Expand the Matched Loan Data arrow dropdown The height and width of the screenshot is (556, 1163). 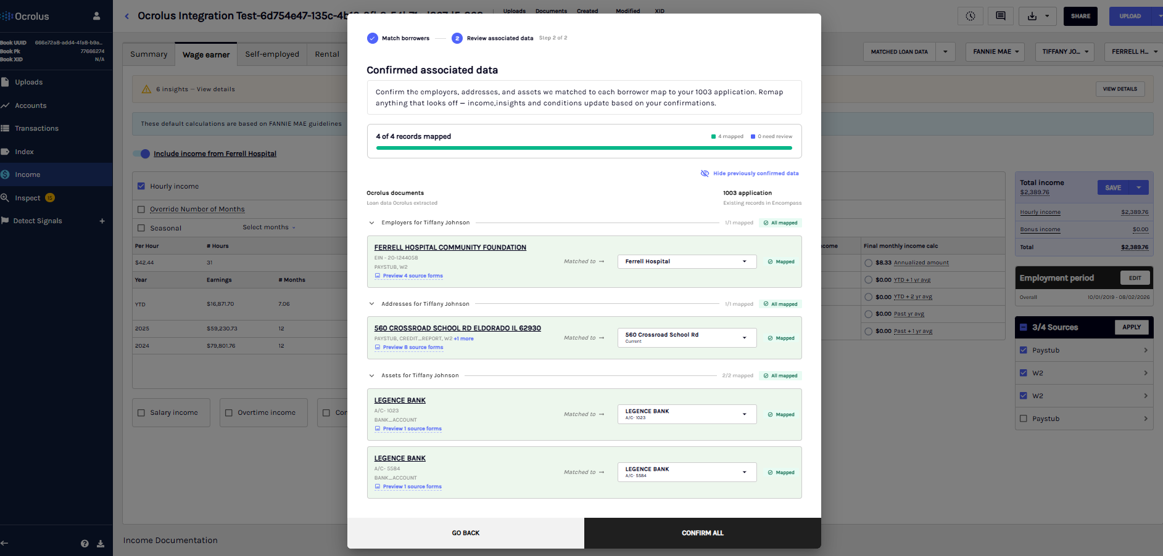[945, 52]
